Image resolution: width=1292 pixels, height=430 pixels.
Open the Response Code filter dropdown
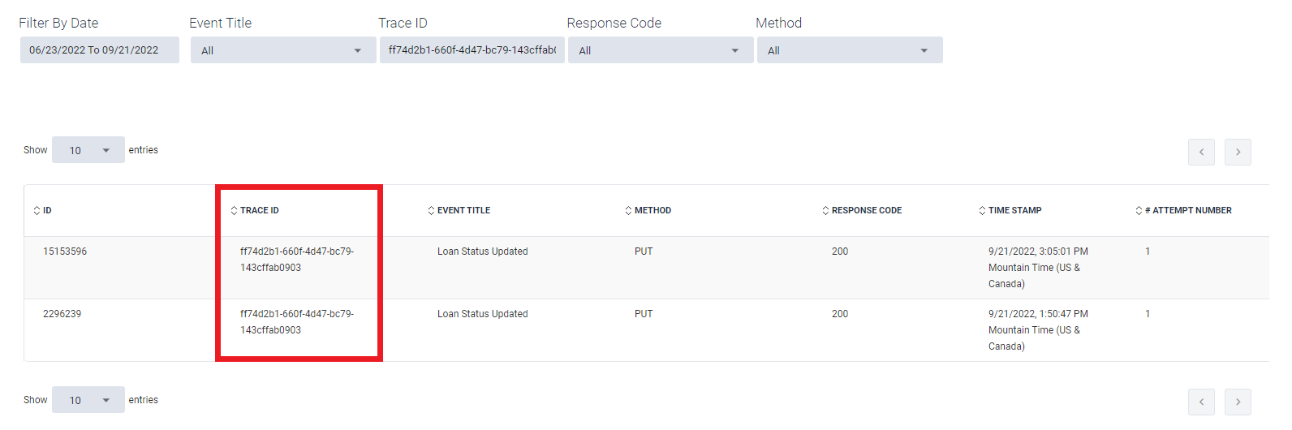click(x=661, y=50)
